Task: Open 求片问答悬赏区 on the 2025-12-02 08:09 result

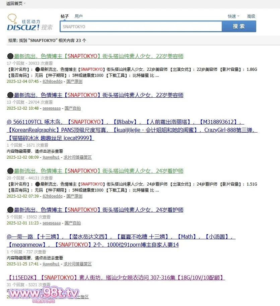Action: (77, 157)
